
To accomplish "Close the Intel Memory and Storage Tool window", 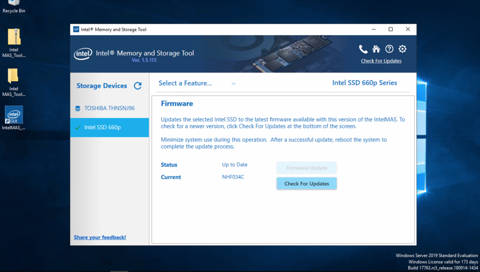I will 408,30.
